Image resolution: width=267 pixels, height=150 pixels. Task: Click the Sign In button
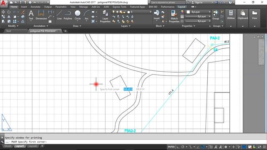coord(199,2)
